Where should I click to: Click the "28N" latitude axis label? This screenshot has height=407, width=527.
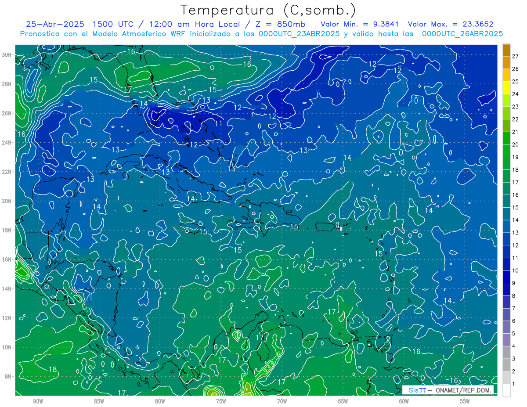(7, 84)
